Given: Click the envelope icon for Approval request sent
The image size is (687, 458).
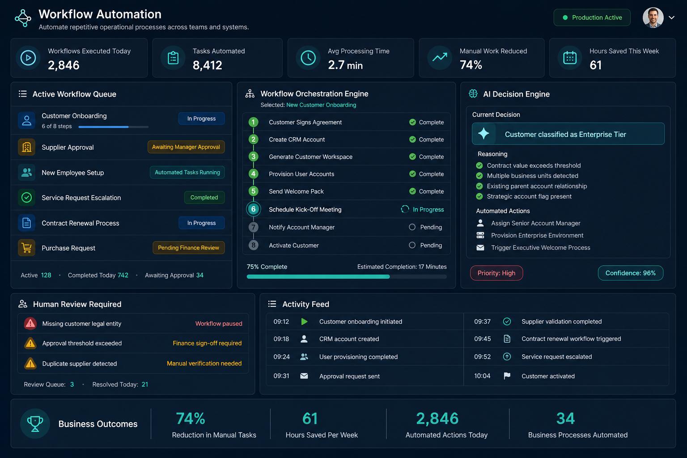Looking at the screenshot, I should click(304, 376).
